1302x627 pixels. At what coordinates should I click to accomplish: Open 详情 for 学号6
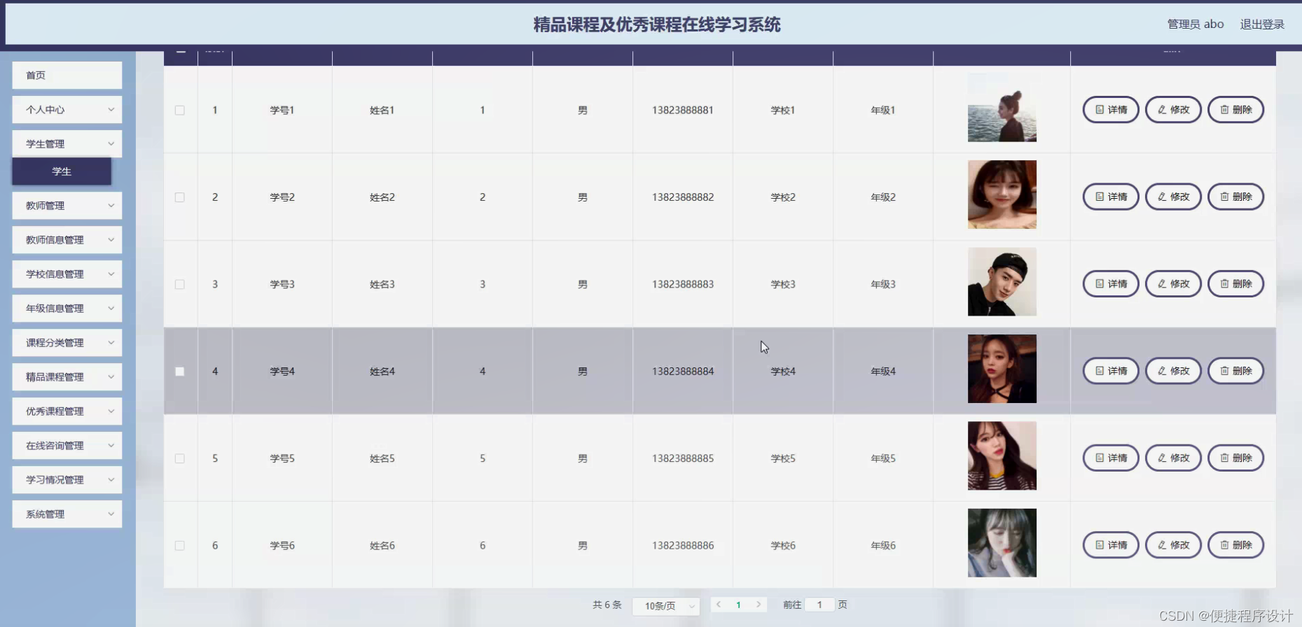[1111, 545]
